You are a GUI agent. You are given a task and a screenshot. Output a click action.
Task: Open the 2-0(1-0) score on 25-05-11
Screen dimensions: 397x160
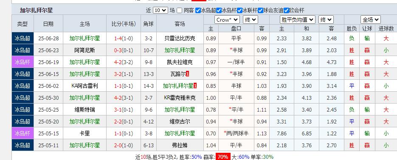(124, 145)
